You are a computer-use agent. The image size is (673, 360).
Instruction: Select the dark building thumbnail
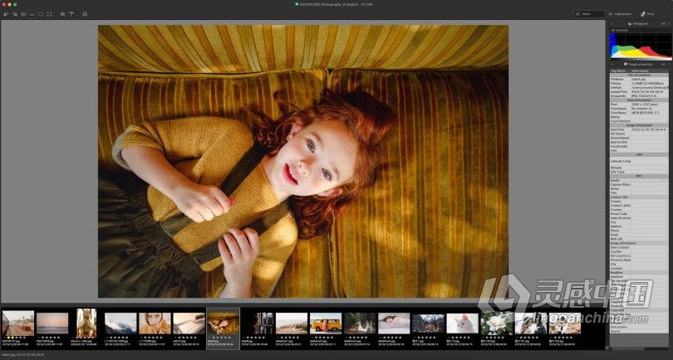[257, 324]
